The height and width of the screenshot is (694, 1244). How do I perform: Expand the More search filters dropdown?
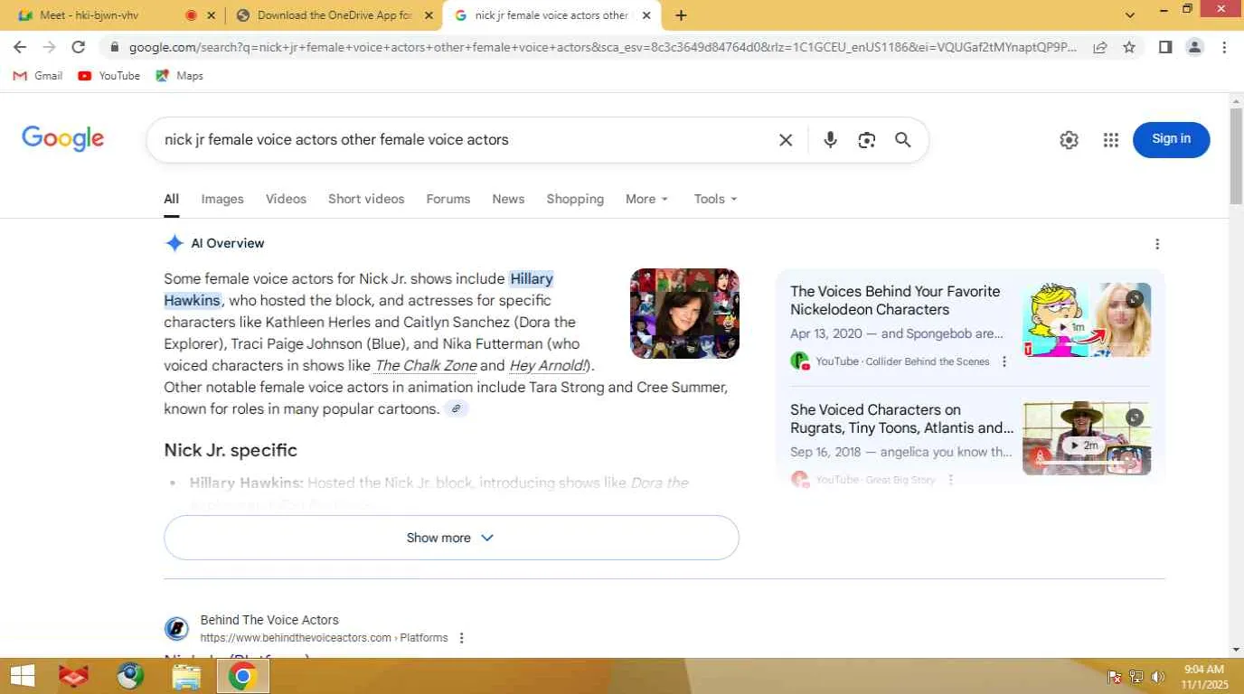(x=647, y=199)
